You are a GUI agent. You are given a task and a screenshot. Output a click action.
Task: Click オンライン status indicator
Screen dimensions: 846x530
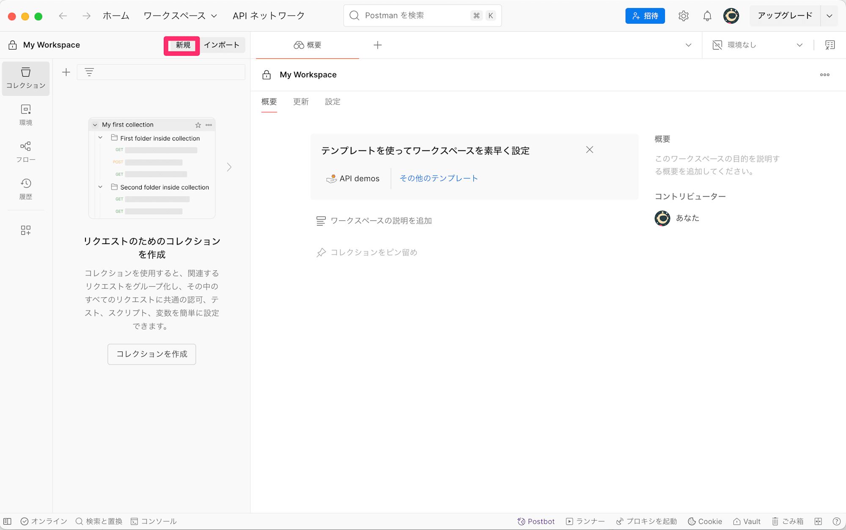[x=44, y=521]
